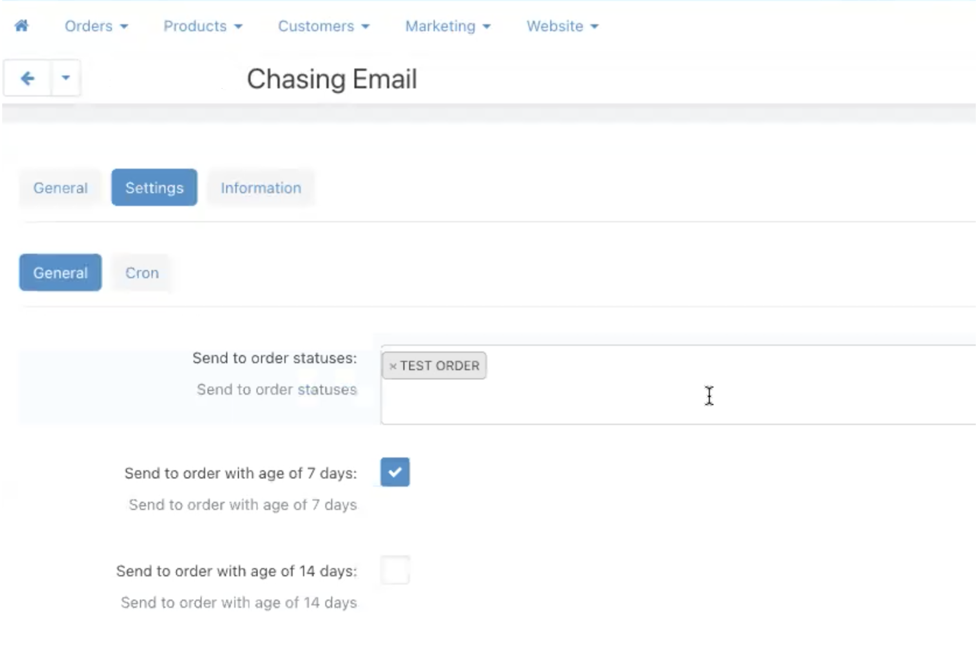Click the Chasing Email page title
This screenshot has height=671, width=978.
[x=332, y=79]
